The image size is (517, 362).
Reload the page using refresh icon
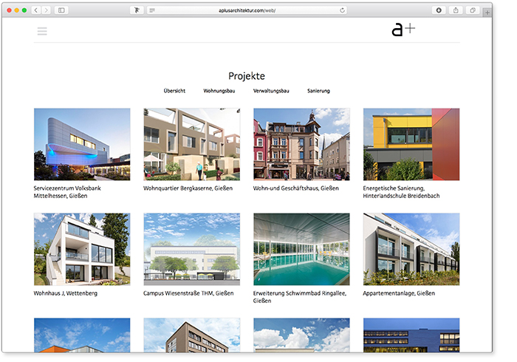pyautogui.click(x=342, y=10)
